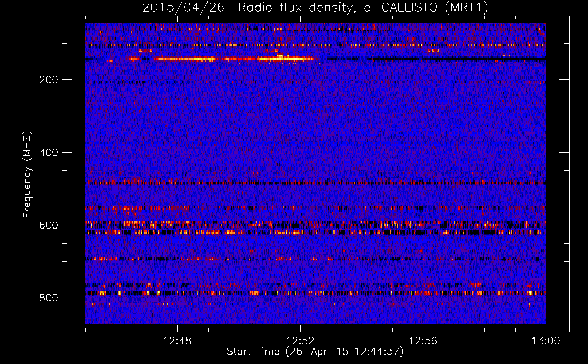Click the 600 frequency tick label
This screenshot has height=364, width=588.
49,225
